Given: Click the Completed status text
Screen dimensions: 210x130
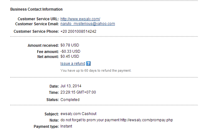Looking at the screenshot, I should pyautogui.click(x=70, y=100).
